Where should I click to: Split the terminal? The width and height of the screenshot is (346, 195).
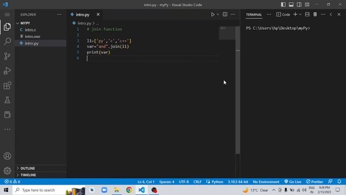(307, 15)
